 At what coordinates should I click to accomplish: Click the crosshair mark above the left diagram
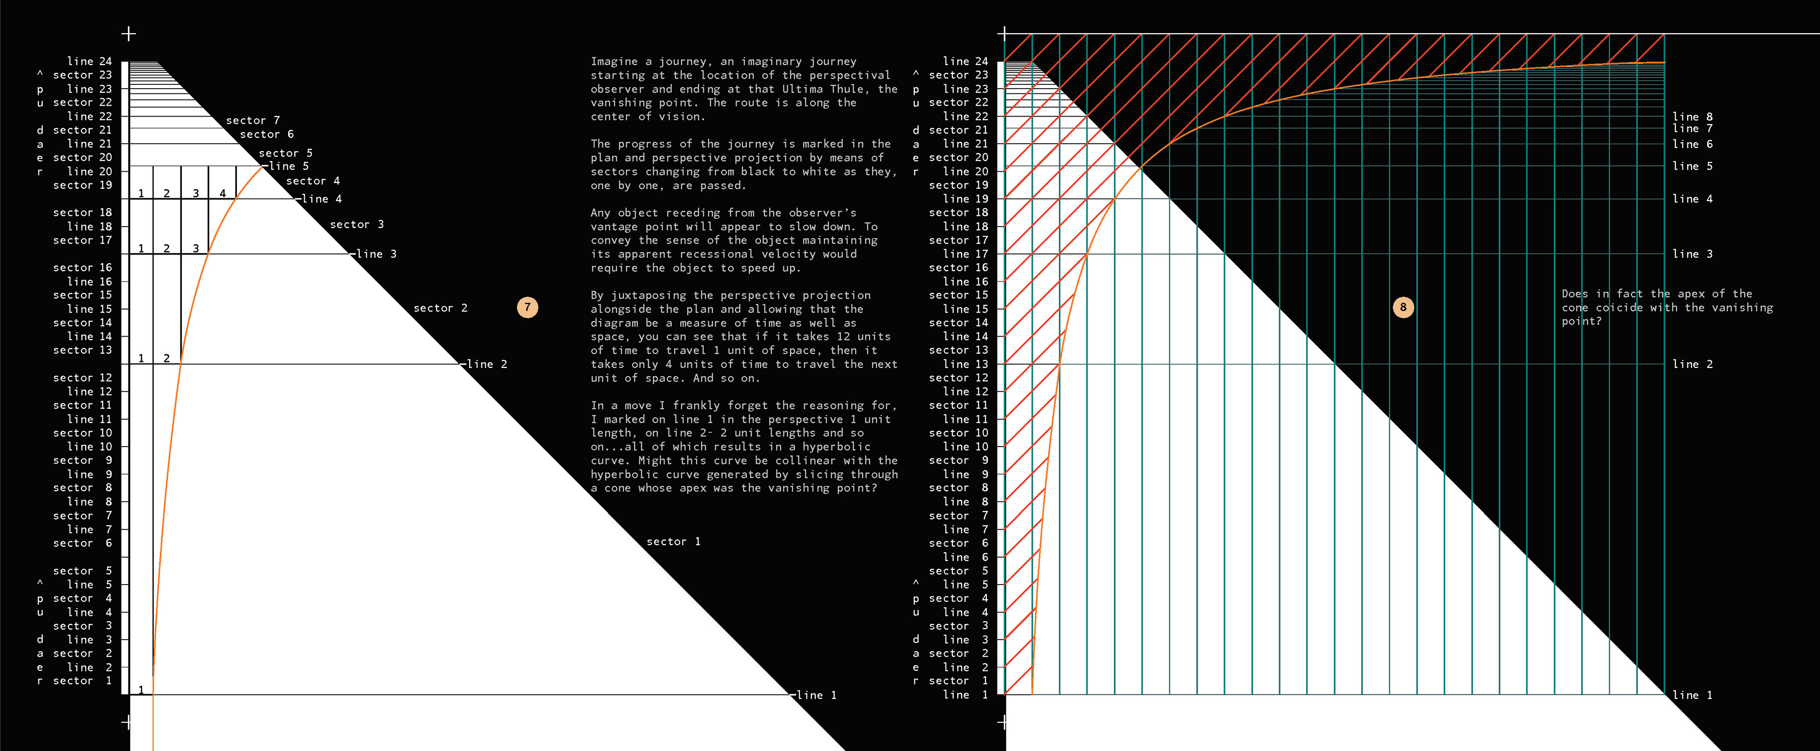click(128, 33)
